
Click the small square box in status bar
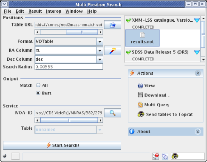pos(15,156)
